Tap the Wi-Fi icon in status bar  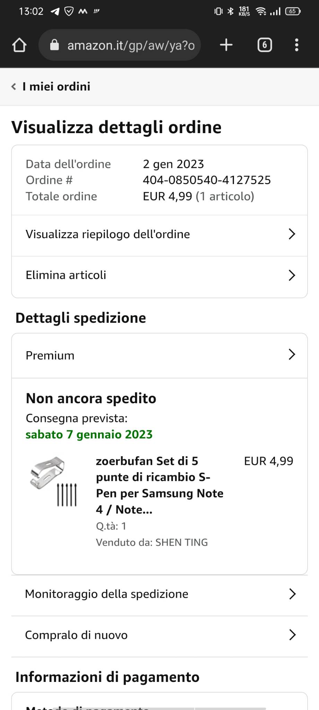pos(260,11)
